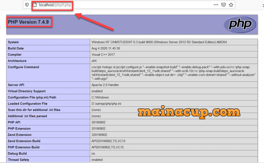
Task: Select the Aug 4 2020 11:45:36 value
Action: (106, 48)
